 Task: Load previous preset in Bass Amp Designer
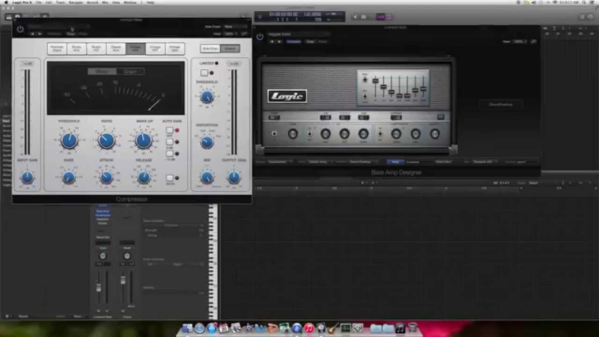pyautogui.click(x=273, y=41)
